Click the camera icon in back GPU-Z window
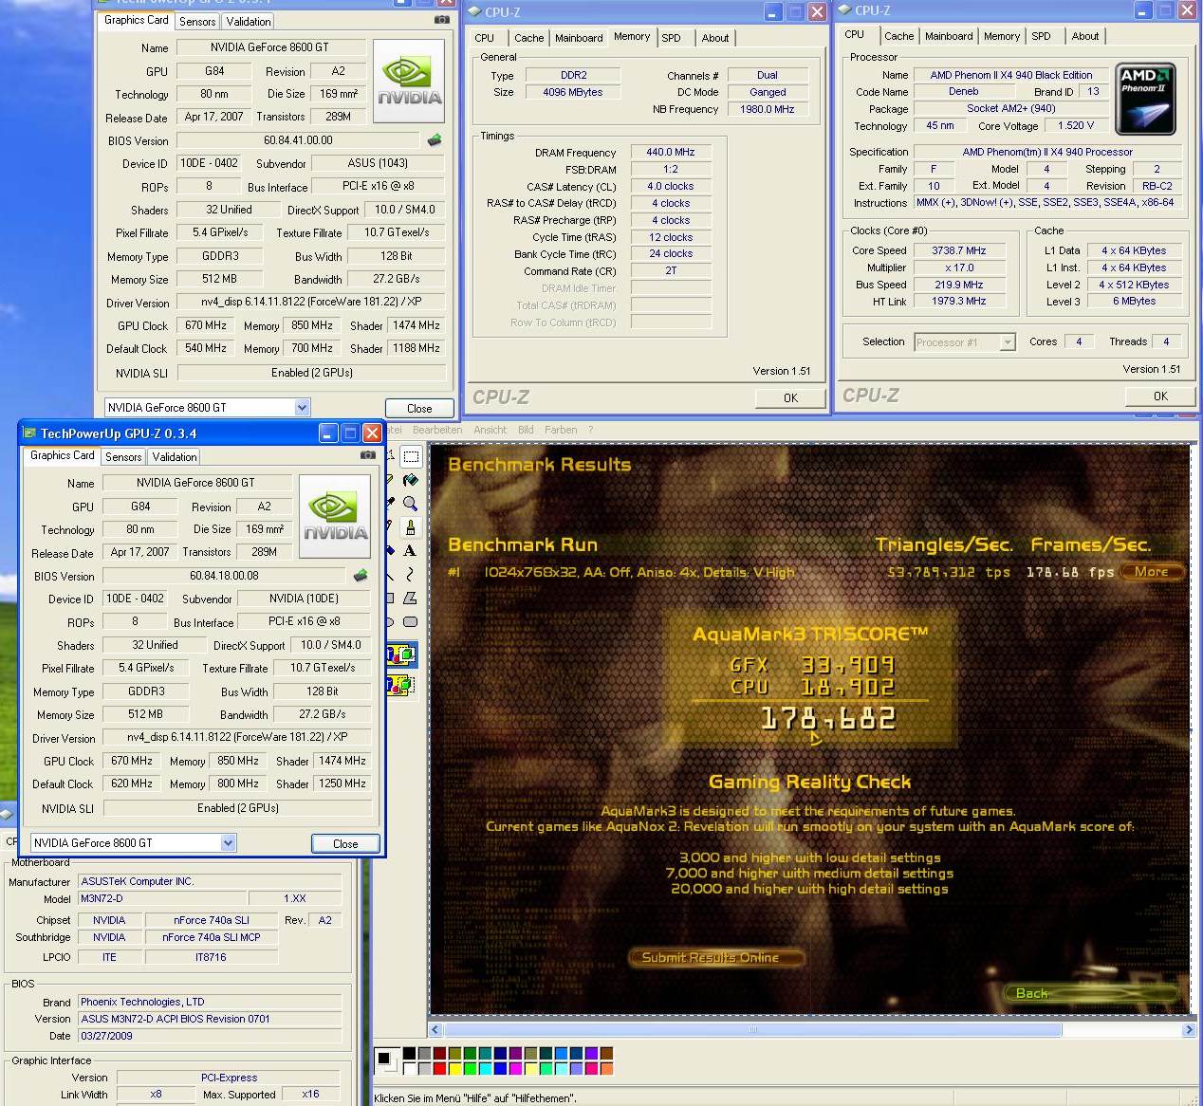Screen dimensions: 1203x1106 (442, 19)
